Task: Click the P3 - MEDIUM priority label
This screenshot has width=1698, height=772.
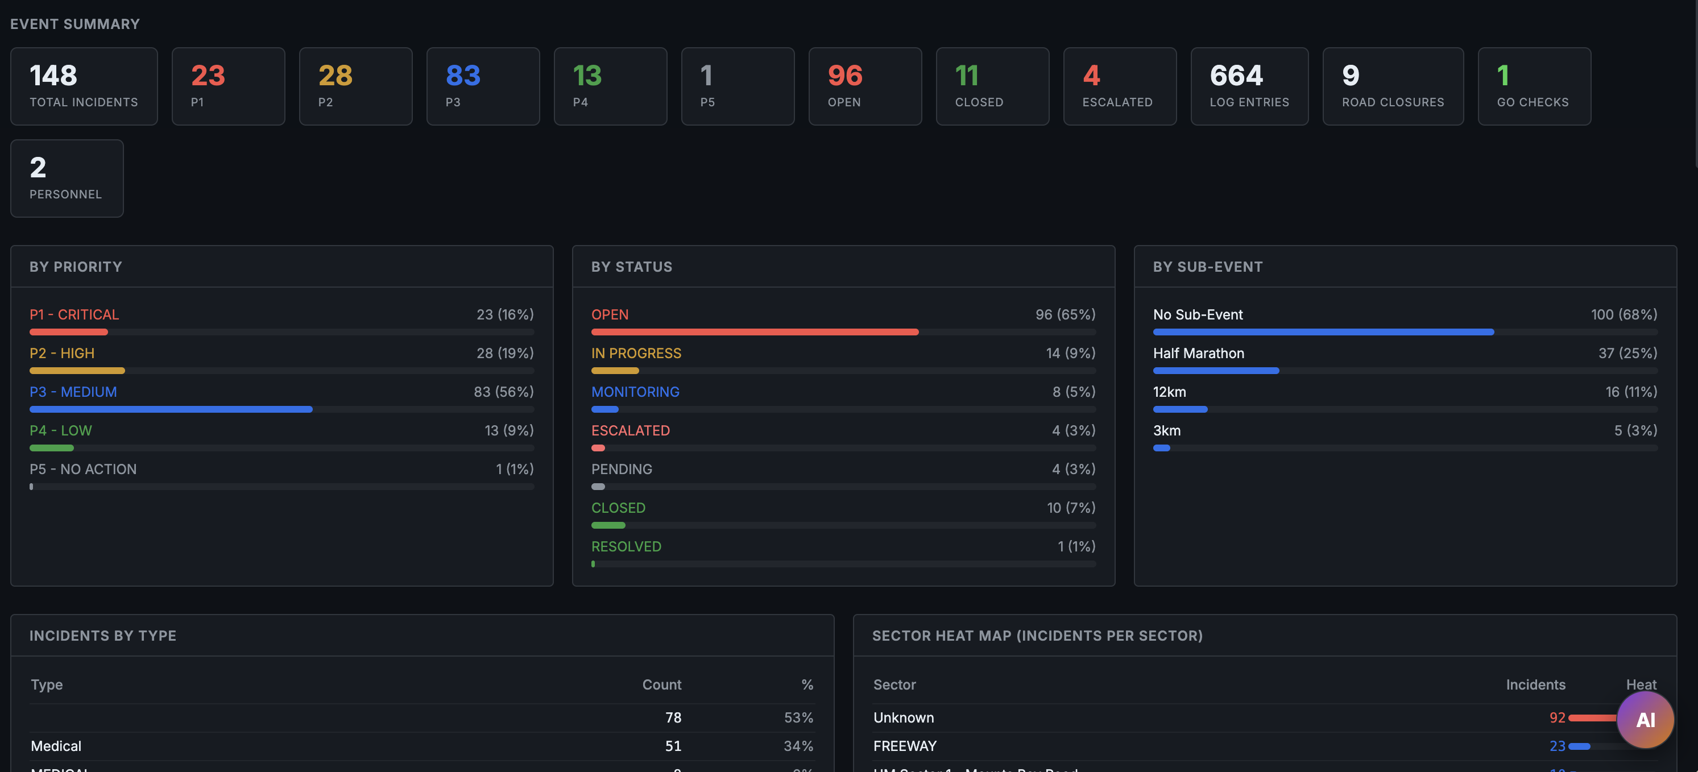Action: [73, 392]
